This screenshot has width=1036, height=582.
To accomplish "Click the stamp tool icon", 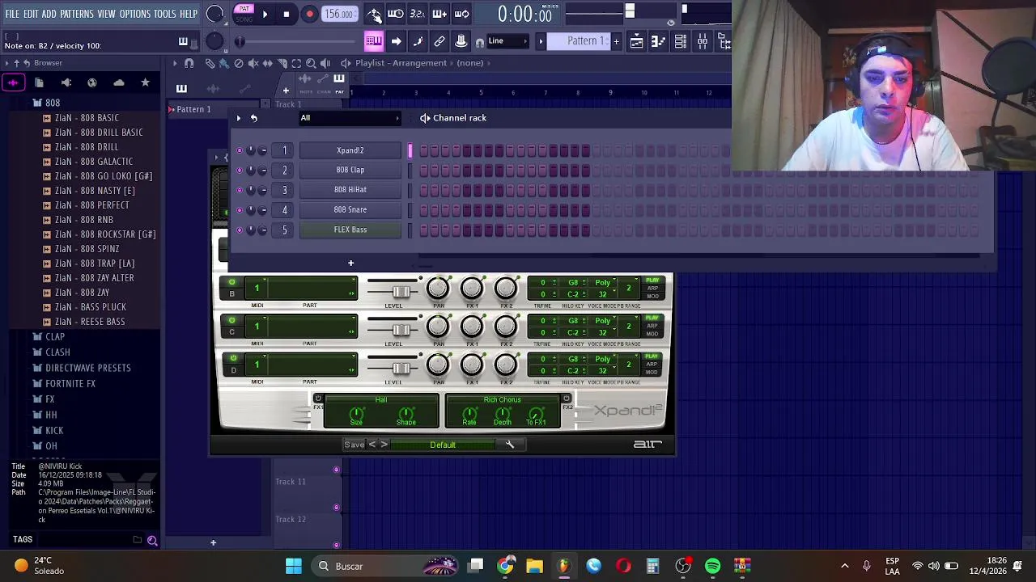I will pos(461,41).
